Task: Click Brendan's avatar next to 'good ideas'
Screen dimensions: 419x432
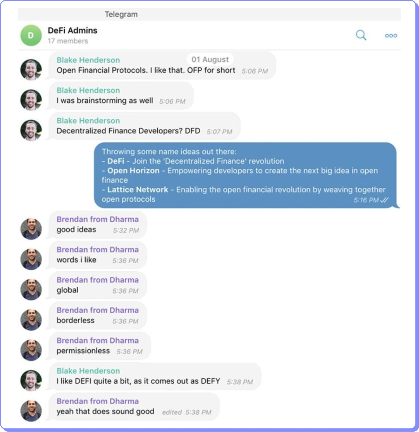Action: (x=31, y=229)
